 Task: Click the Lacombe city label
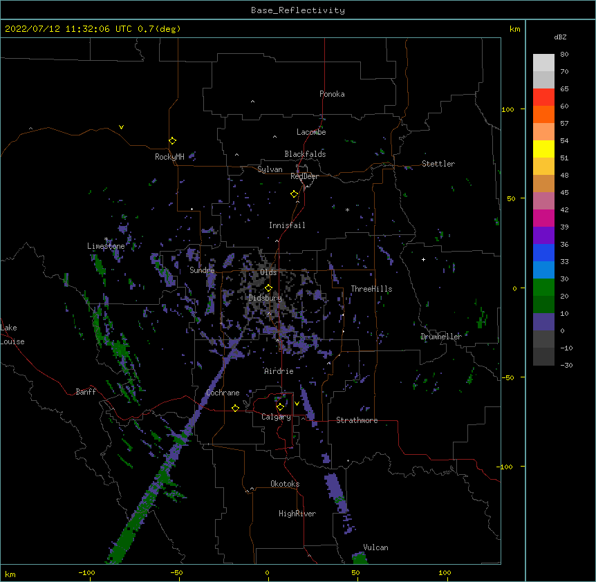pyautogui.click(x=311, y=132)
